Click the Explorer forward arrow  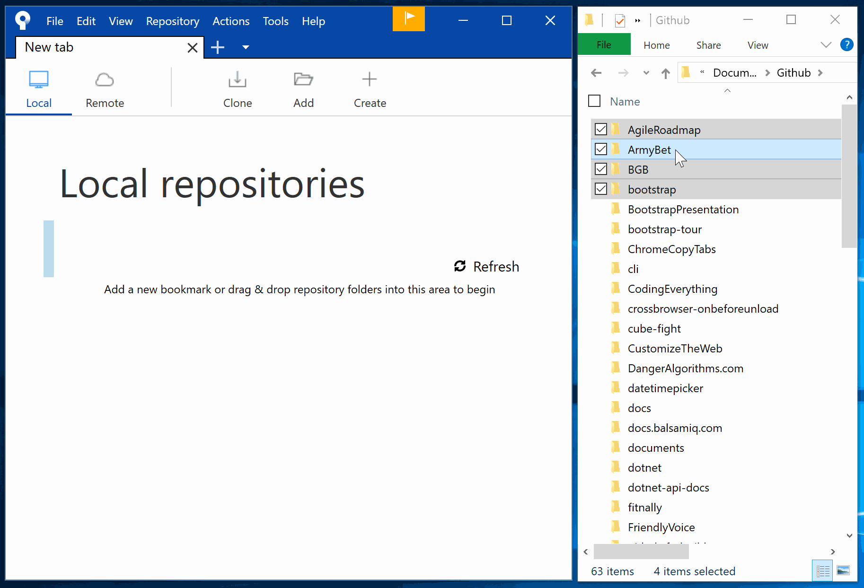[624, 73]
